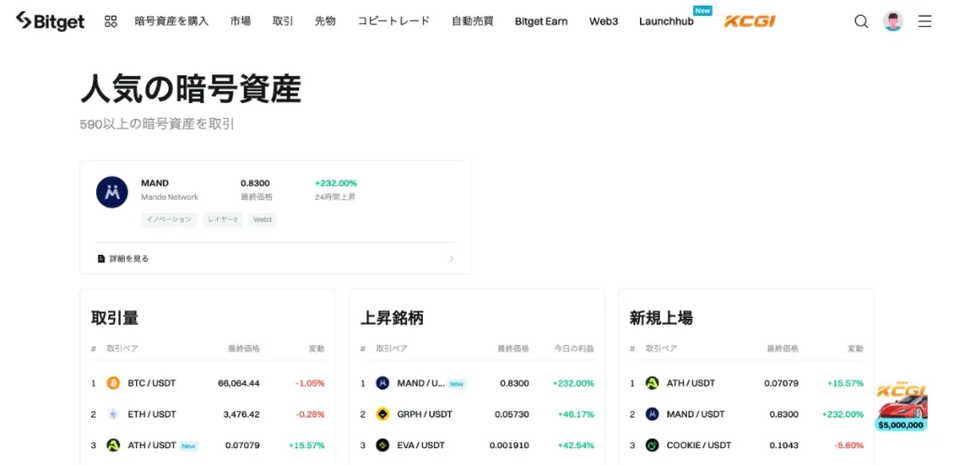Open the Web3 menu

pyautogui.click(x=604, y=21)
